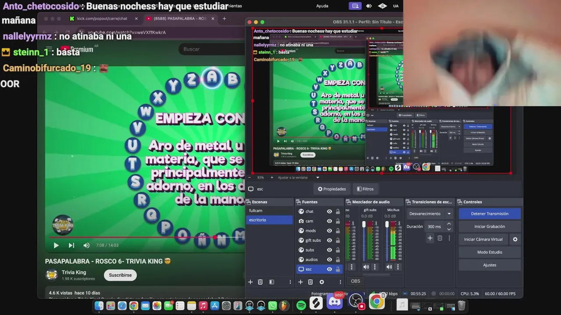
Task: Skip to next YouTube video
Action: click(71, 245)
